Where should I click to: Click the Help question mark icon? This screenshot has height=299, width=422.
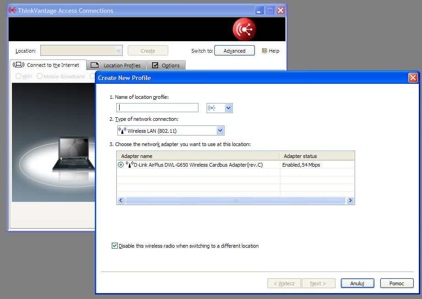(264, 50)
